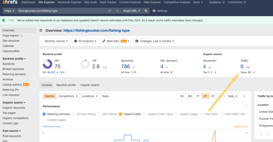
Task: Switch to the Backlink profile tab
Action: pos(66,85)
